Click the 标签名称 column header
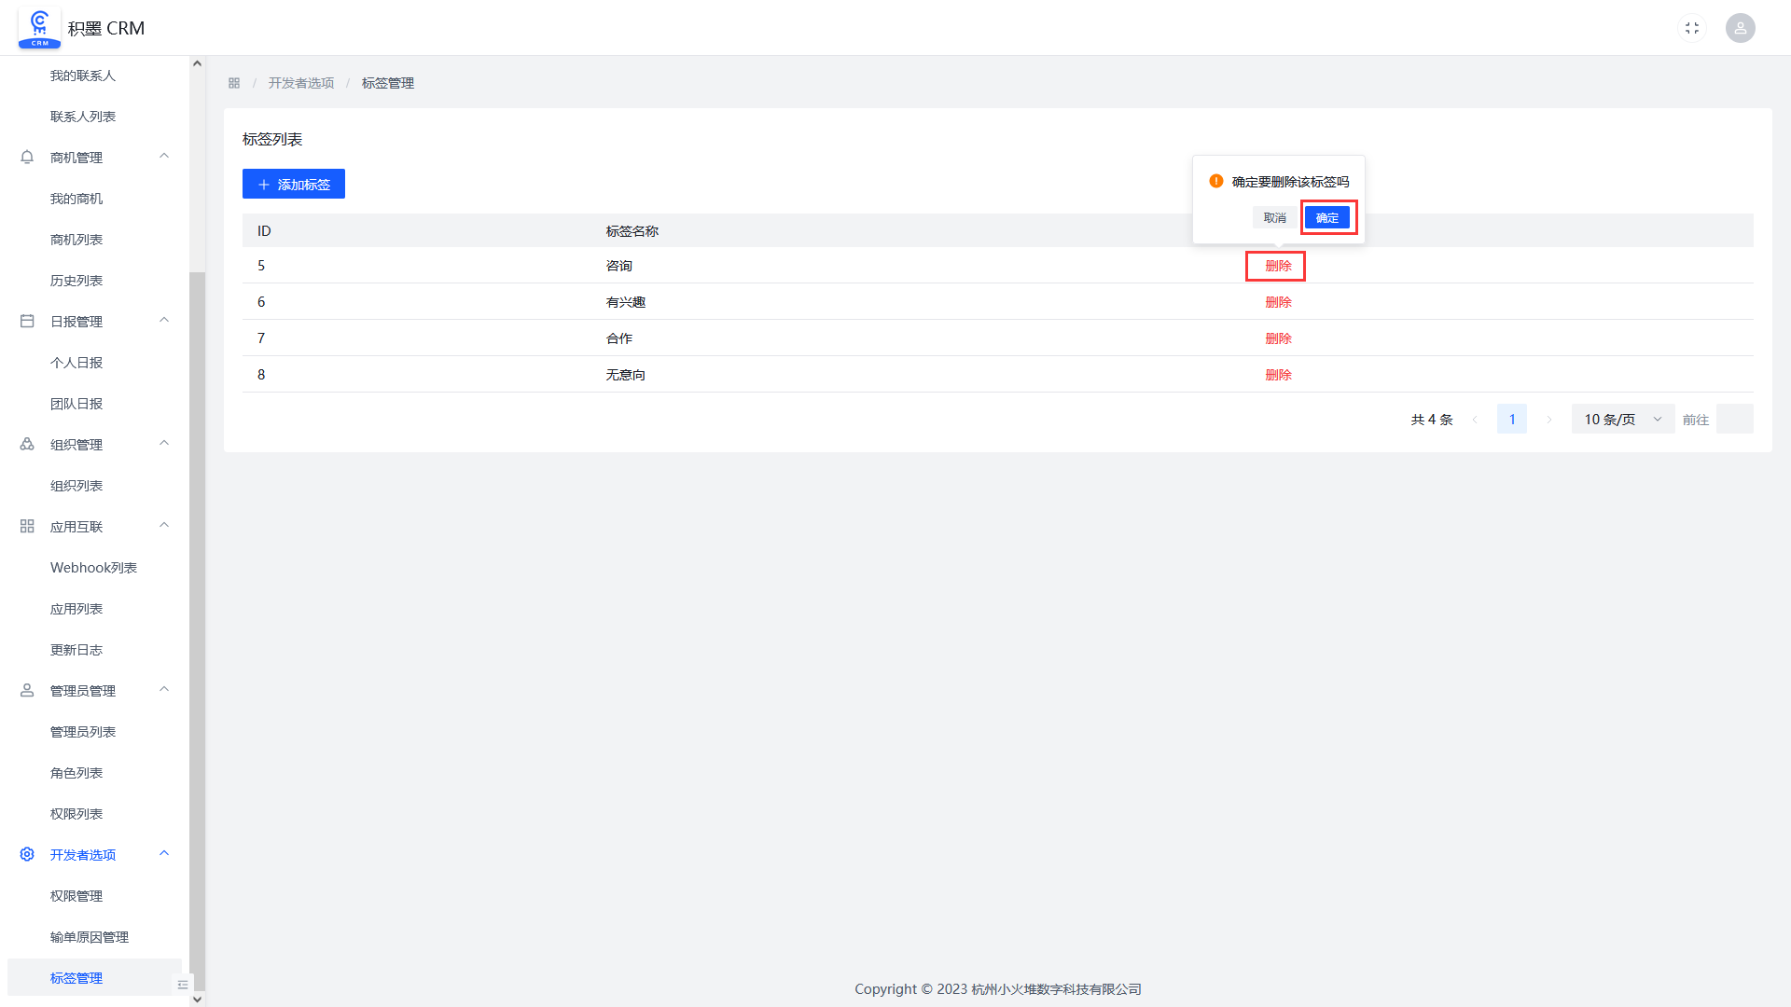Viewport: 1791px width, 1007px height. pos(632,231)
